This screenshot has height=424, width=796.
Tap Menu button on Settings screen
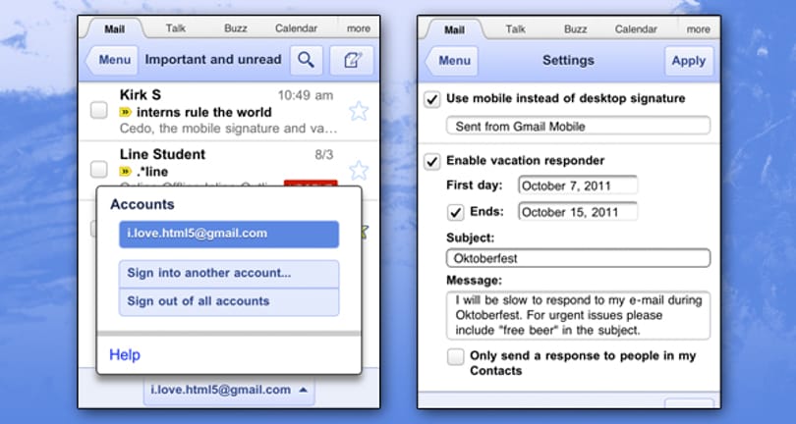click(451, 62)
